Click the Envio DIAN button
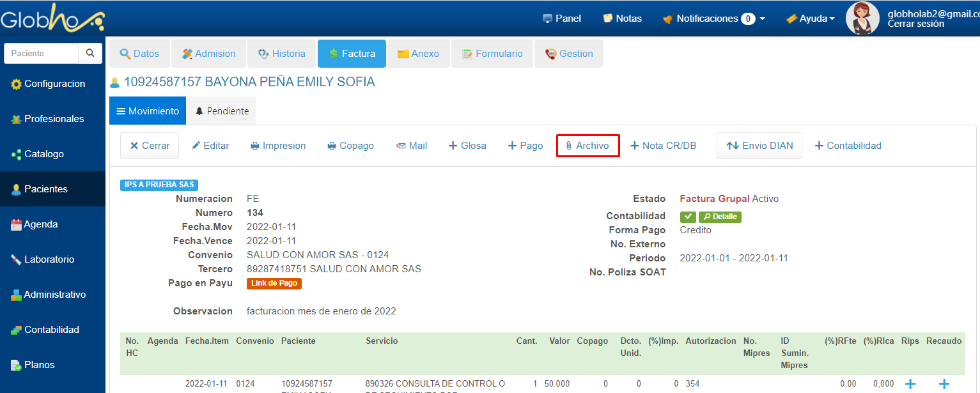 pos(759,146)
